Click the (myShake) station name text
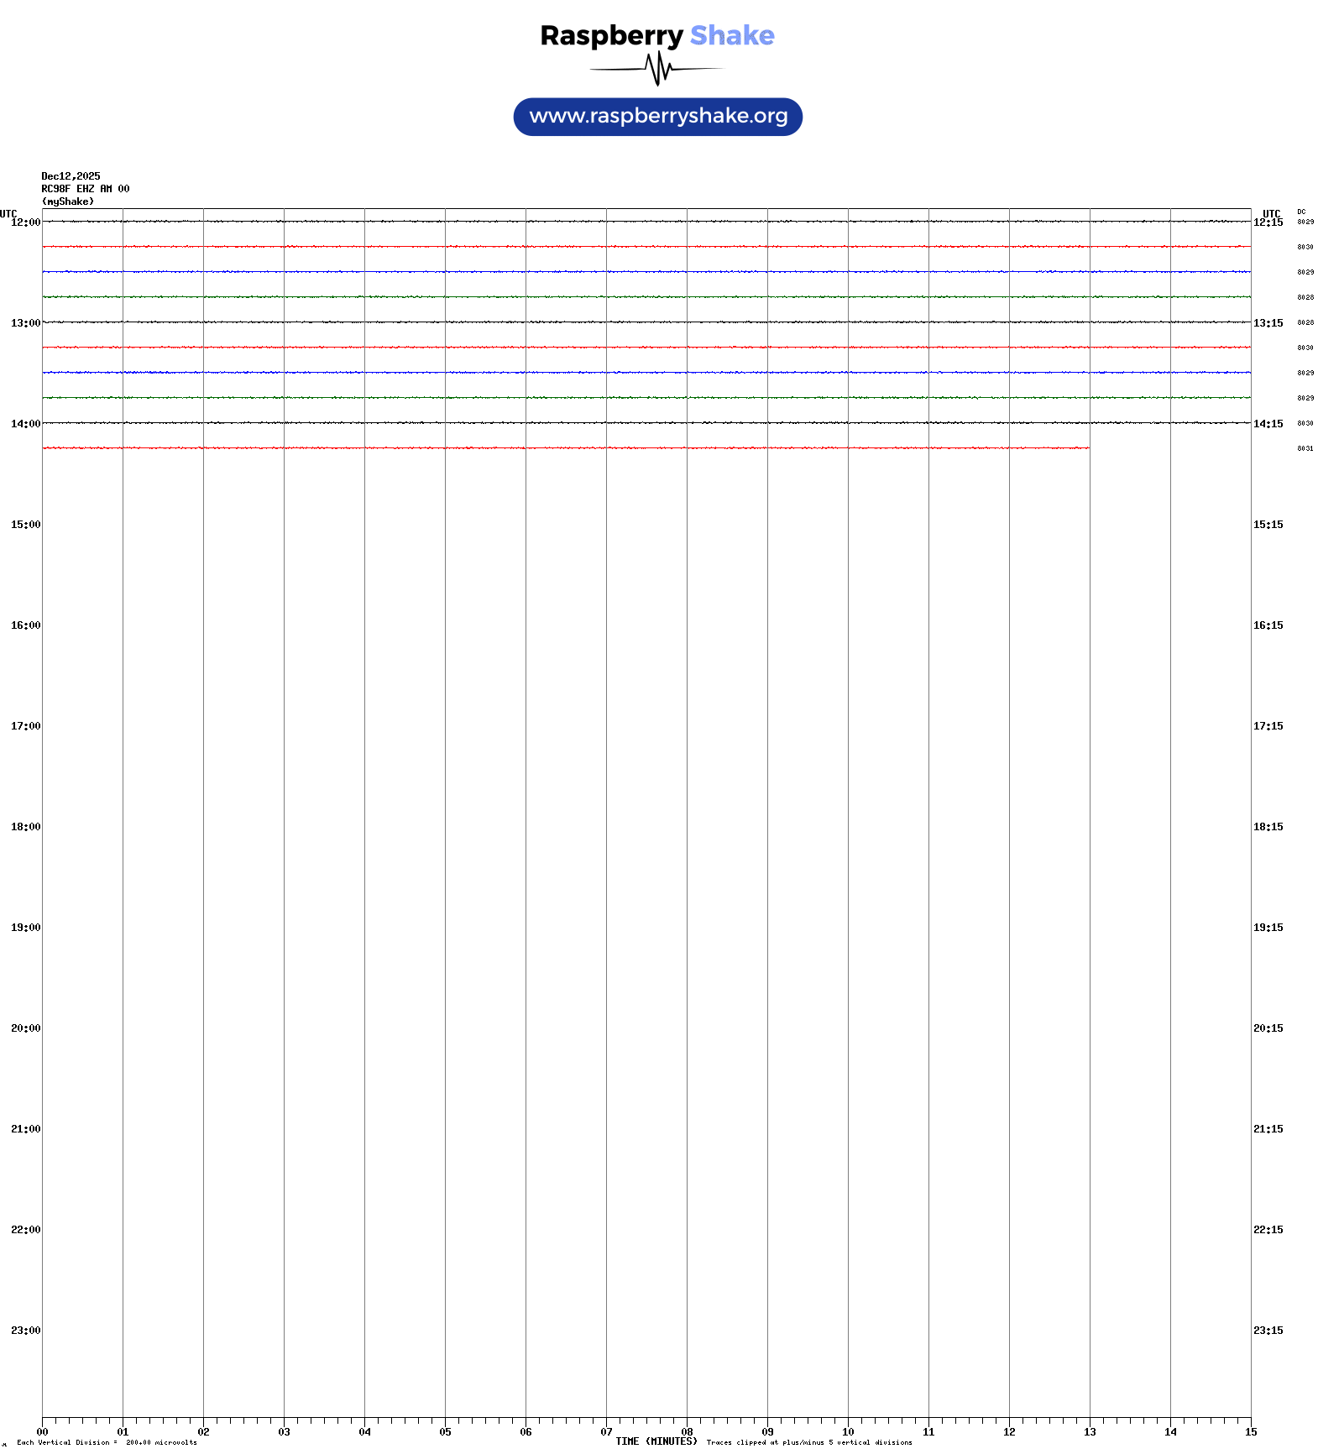The height and width of the screenshot is (1454, 1318). click(67, 201)
